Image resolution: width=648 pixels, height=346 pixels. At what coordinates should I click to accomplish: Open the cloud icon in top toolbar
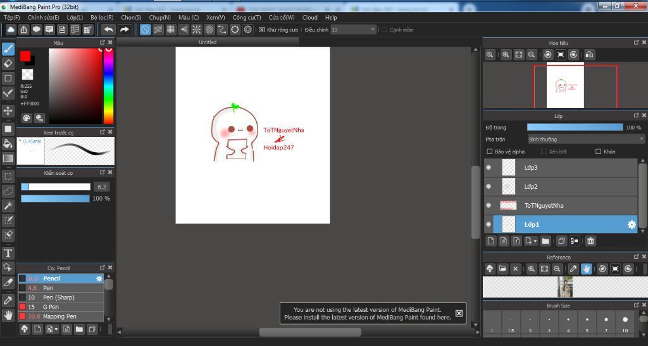point(11,30)
